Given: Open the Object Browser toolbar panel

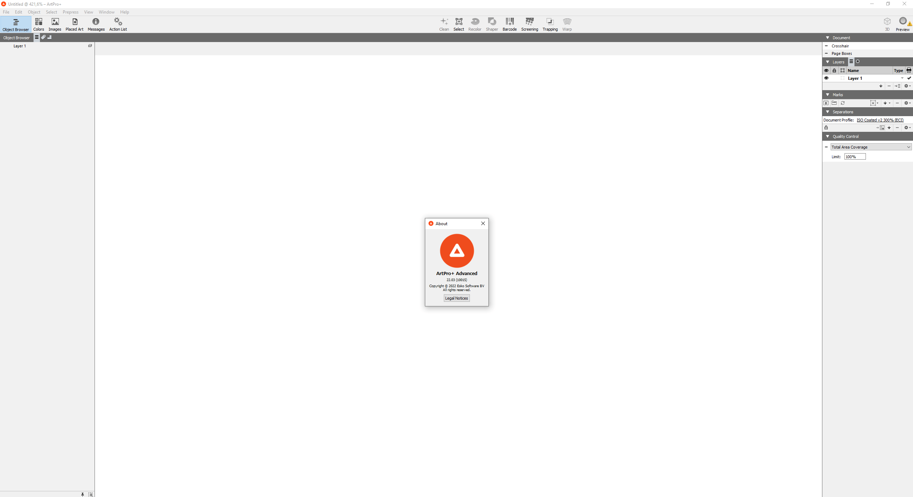Looking at the screenshot, I should (16, 24).
